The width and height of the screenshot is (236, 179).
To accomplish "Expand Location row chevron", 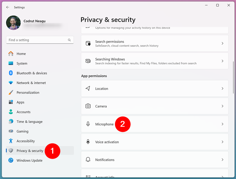I will 223,89.
